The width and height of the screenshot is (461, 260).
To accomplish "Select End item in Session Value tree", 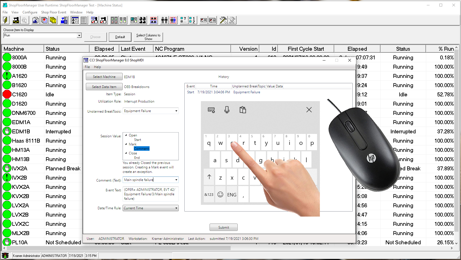I will point(137,158).
